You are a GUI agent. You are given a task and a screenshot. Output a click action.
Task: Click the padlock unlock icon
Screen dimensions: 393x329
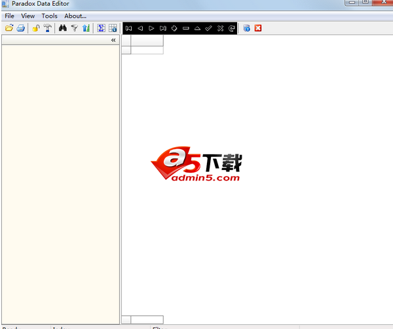36,27
